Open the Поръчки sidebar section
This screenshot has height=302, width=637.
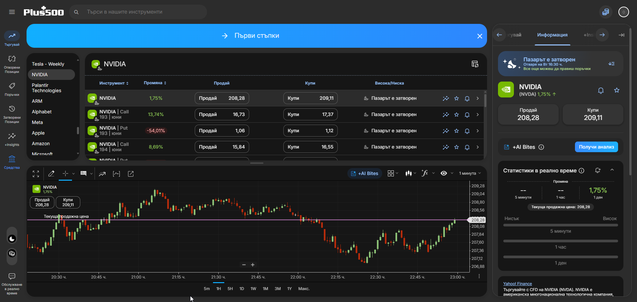point(12,90)
